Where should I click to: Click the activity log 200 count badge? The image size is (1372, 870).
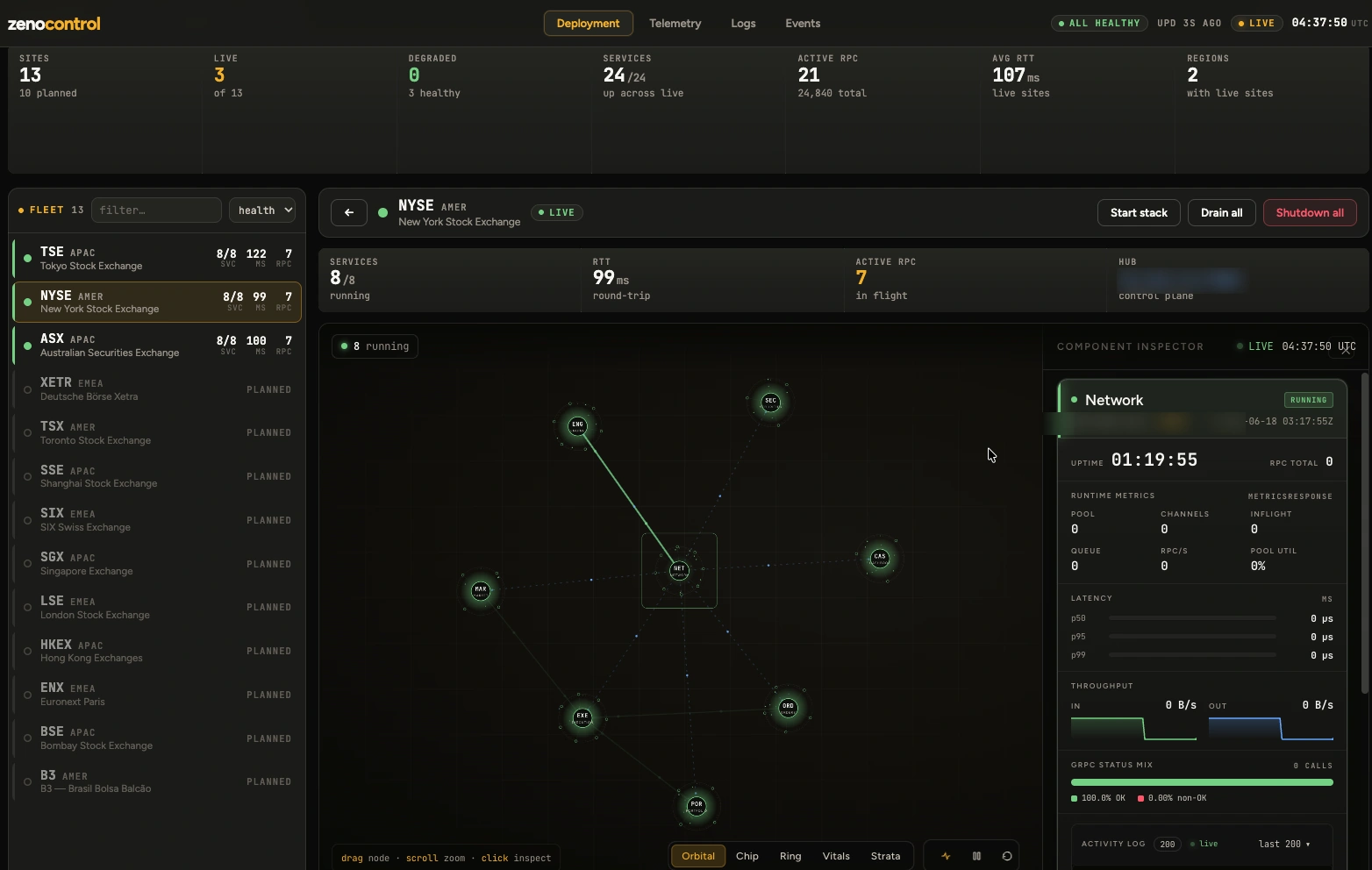1168,844
